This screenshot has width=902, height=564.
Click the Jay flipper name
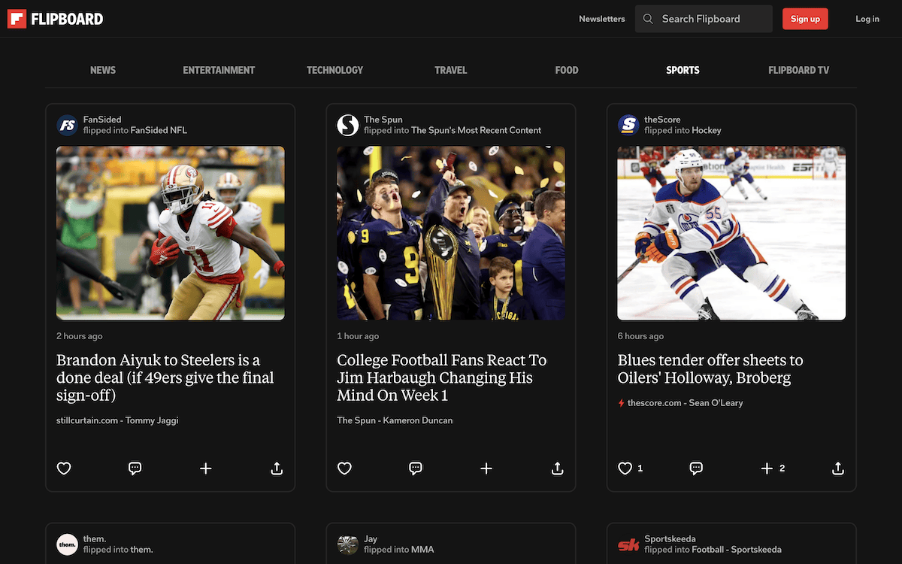(x=371, y=539)
